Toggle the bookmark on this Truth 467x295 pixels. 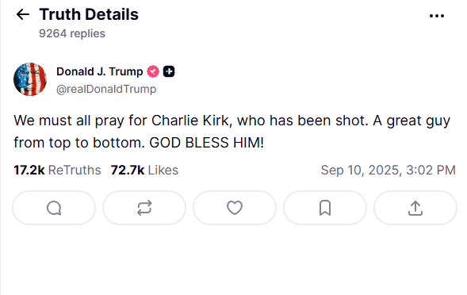(x=325, y=208)
